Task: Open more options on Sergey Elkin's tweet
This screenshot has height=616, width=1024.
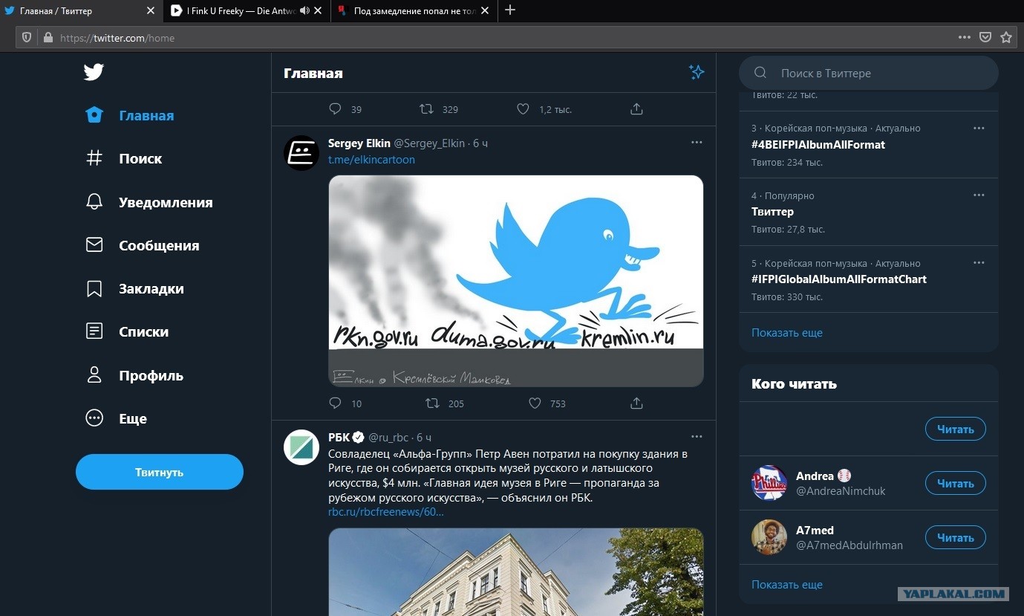Action: point(697,143)
